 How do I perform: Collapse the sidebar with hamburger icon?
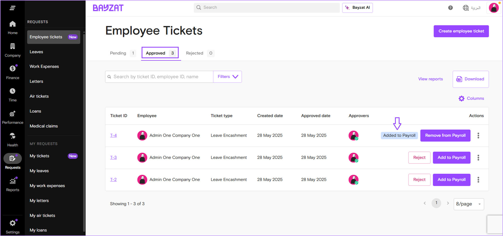tap(12, 8)
